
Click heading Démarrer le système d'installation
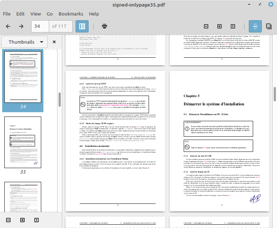pyautogui.click(x=214, y=104)
